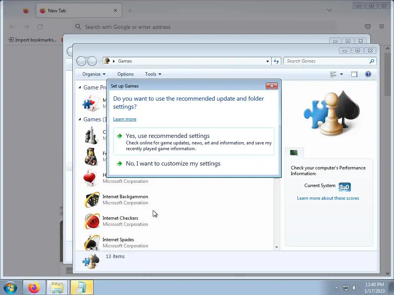Click the Games folder icon in address bar

107,61
